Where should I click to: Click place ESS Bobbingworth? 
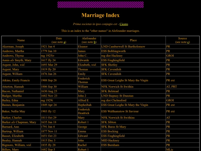pyautogui.click(x=114, y=51)
